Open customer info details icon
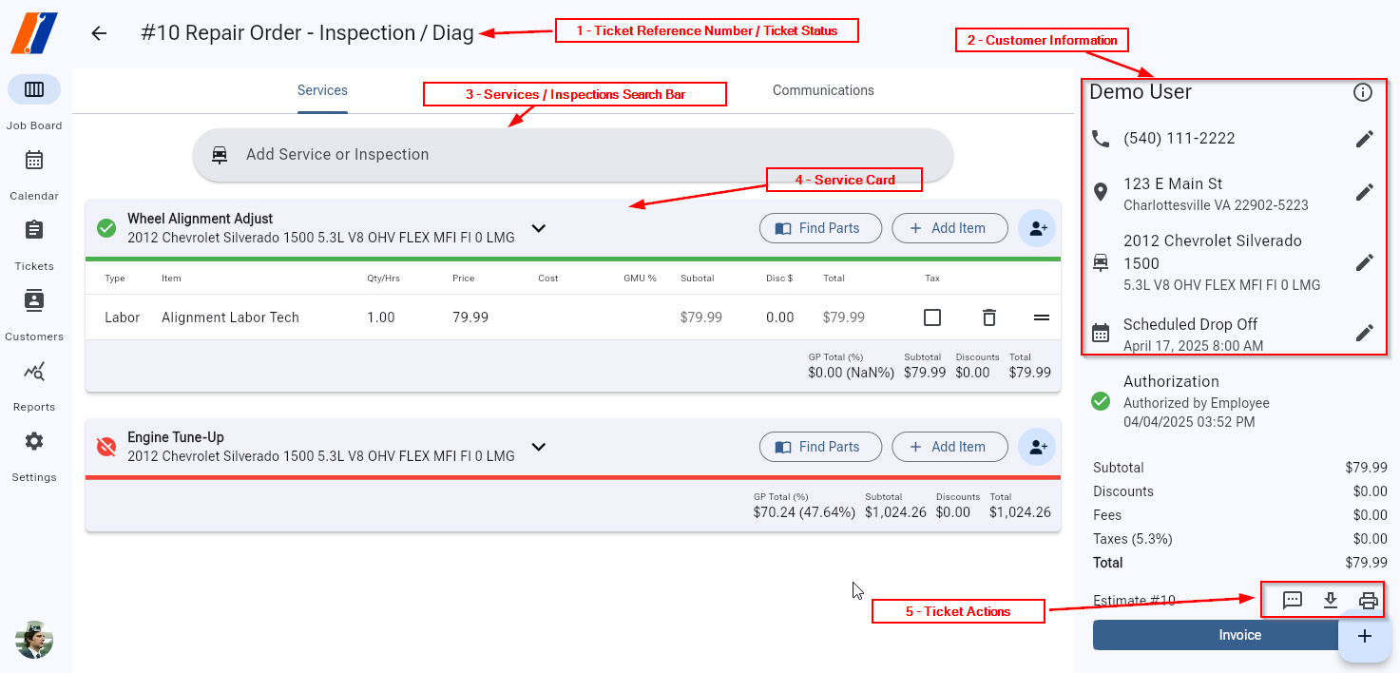Viewport: 1400px width, 673px height. click(1362, 92)
